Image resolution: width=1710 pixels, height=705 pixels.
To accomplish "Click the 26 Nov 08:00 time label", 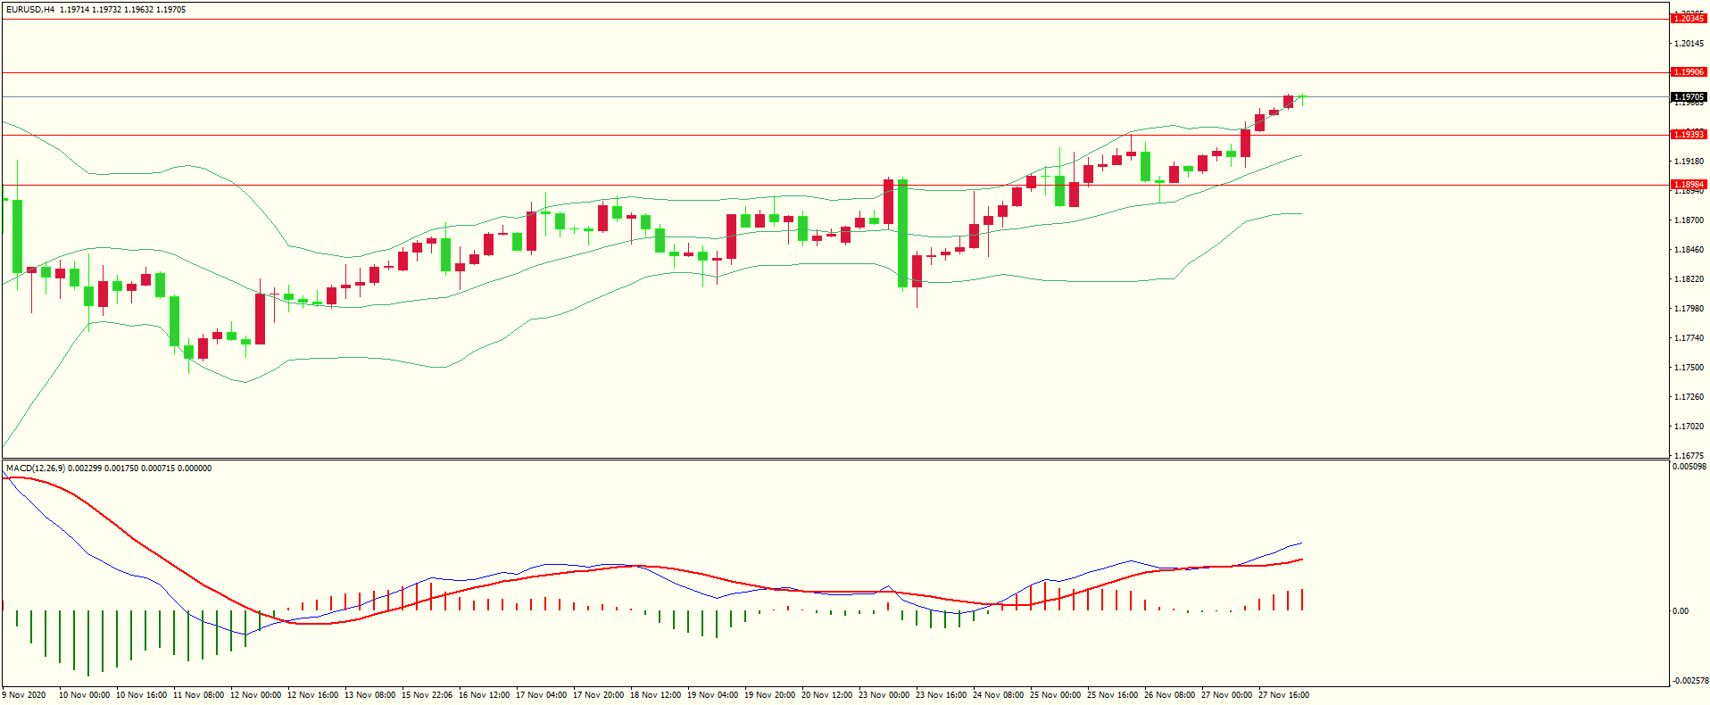I will click(x=1170, y=695).
